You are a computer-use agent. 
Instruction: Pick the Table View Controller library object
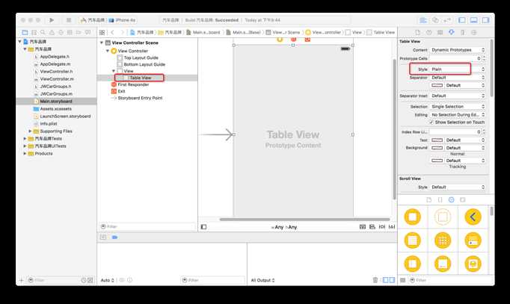pos(412,241)
